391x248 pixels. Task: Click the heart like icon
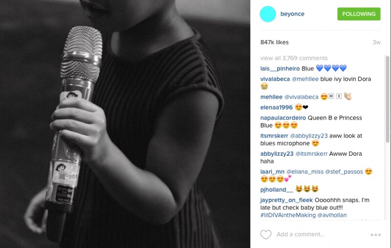pos(266,235)
